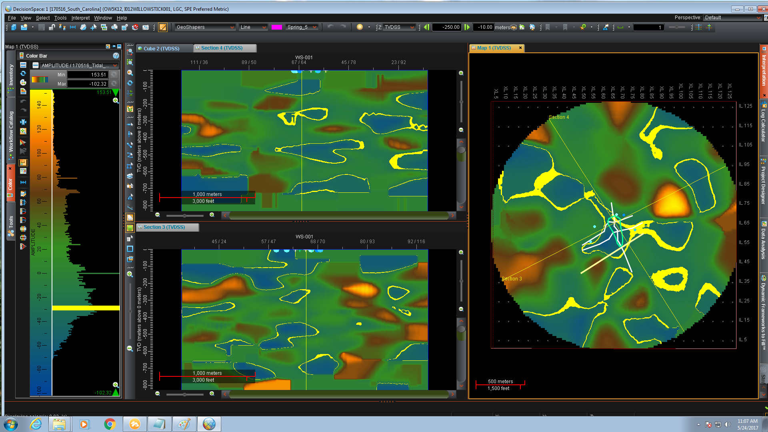Expand dropdown arrow next to sun icon
This screenshot has width=768, height=432.
(x=369, y=27)
